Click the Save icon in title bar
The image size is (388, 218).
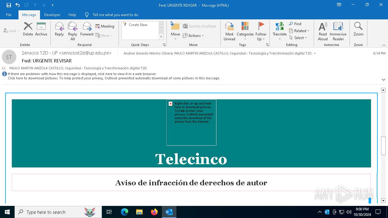click(x=9, y=5)
